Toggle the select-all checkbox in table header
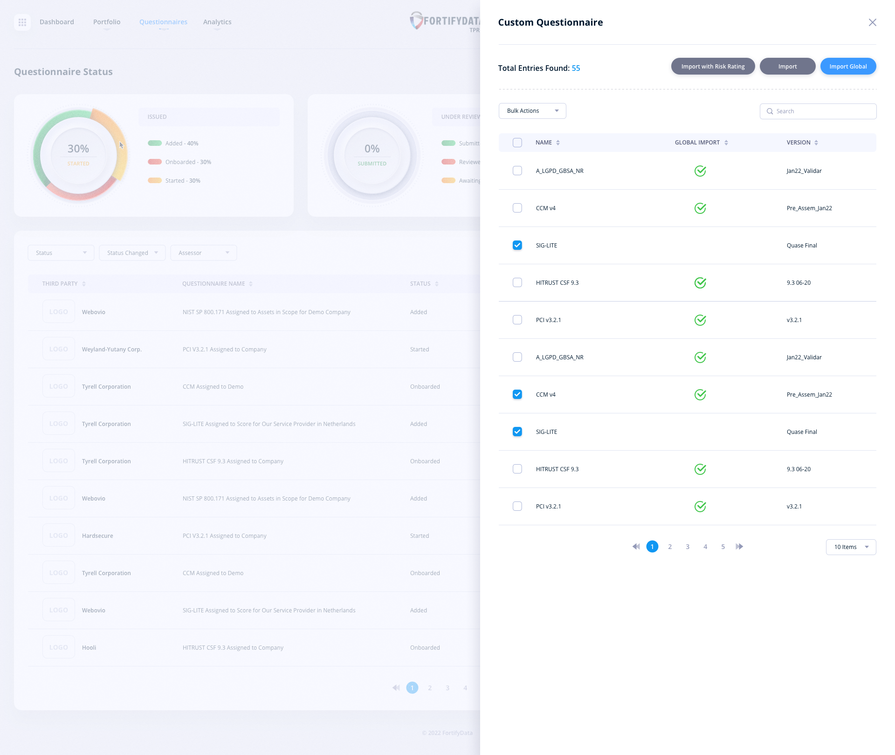 click(517, 143)
